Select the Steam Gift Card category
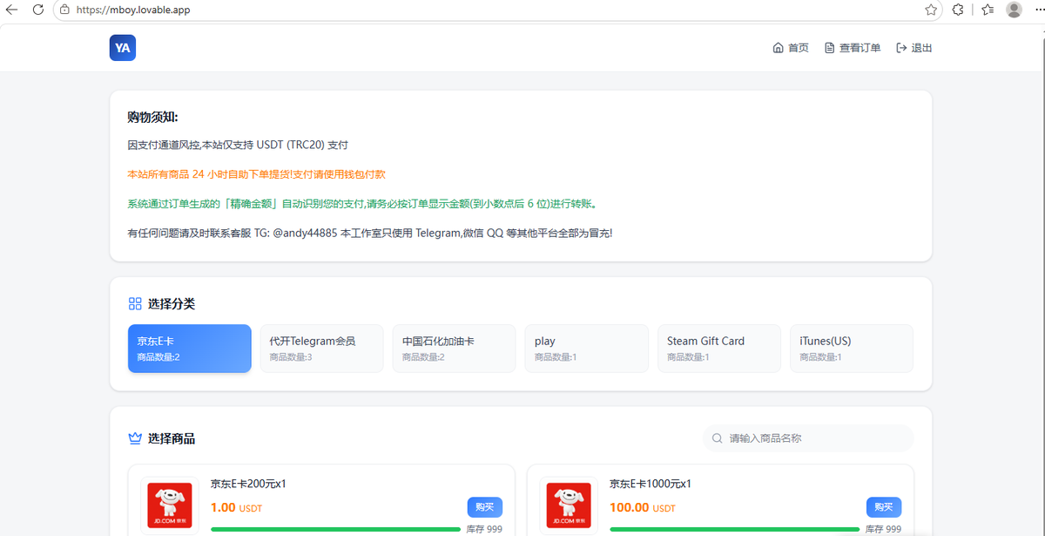 pos(719,349)
